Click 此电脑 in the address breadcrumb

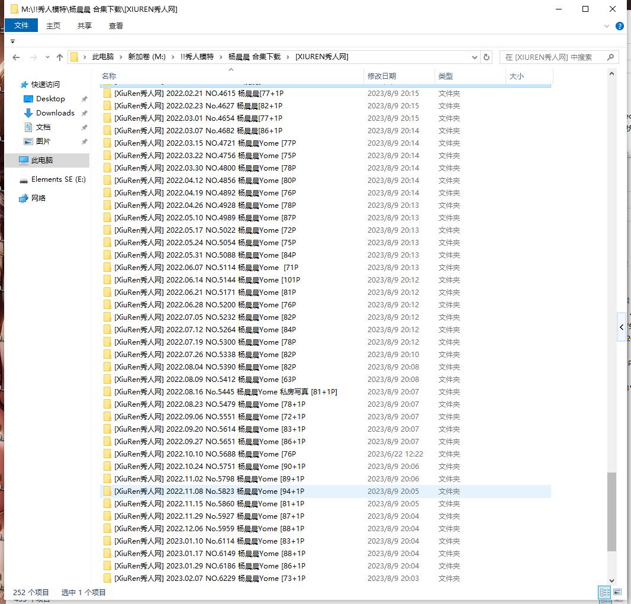tap(103, 57)
